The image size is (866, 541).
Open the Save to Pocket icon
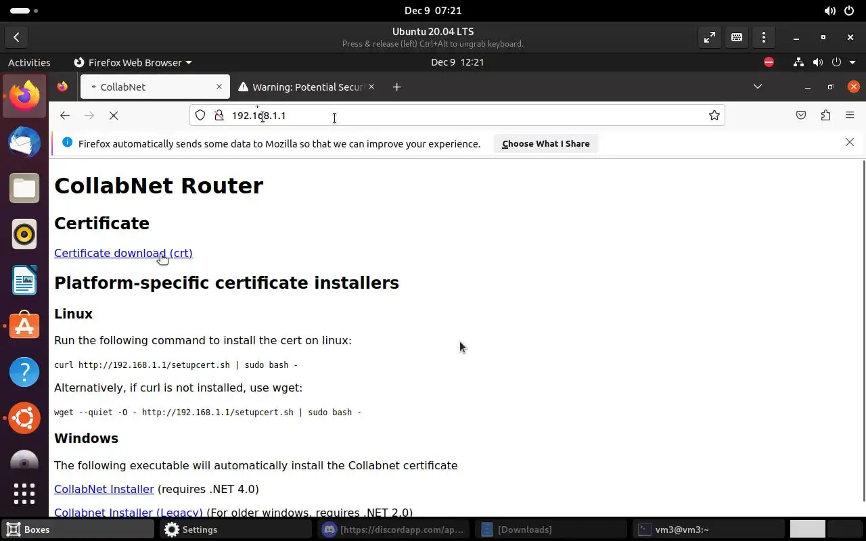(x=801, y=116)
